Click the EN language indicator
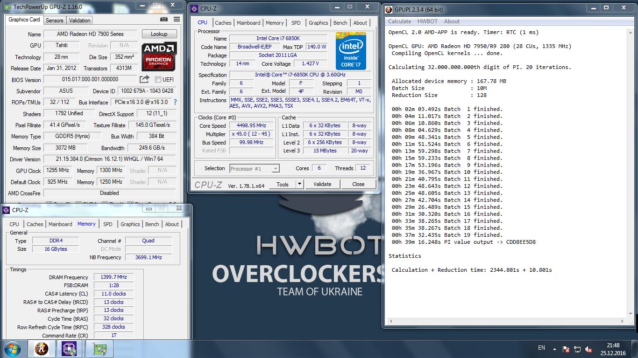 (541, 348)
